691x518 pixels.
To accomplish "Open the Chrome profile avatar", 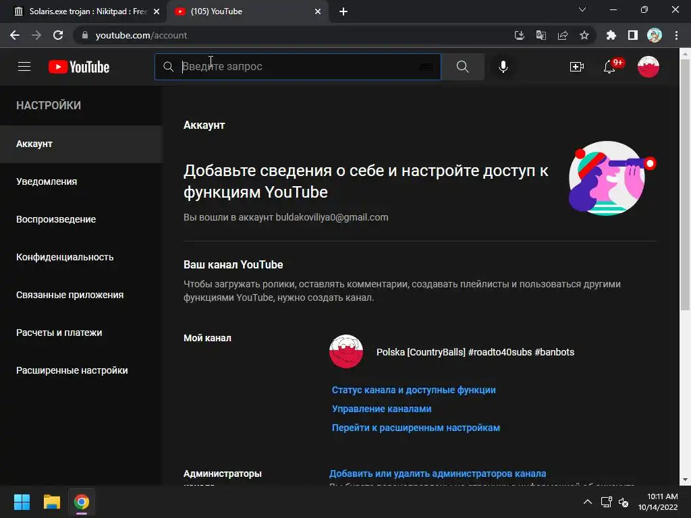I will click(655, 35).
